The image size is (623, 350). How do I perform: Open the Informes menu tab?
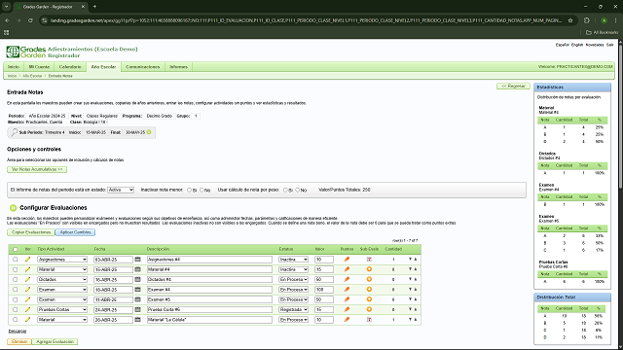click(178, 67)
